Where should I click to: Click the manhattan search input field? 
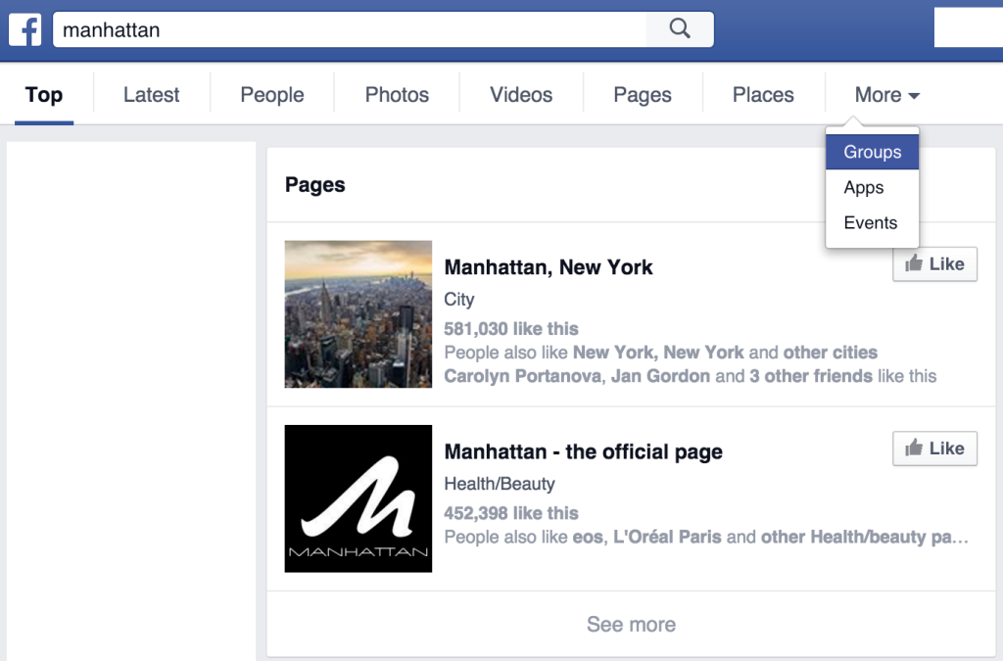350,29
